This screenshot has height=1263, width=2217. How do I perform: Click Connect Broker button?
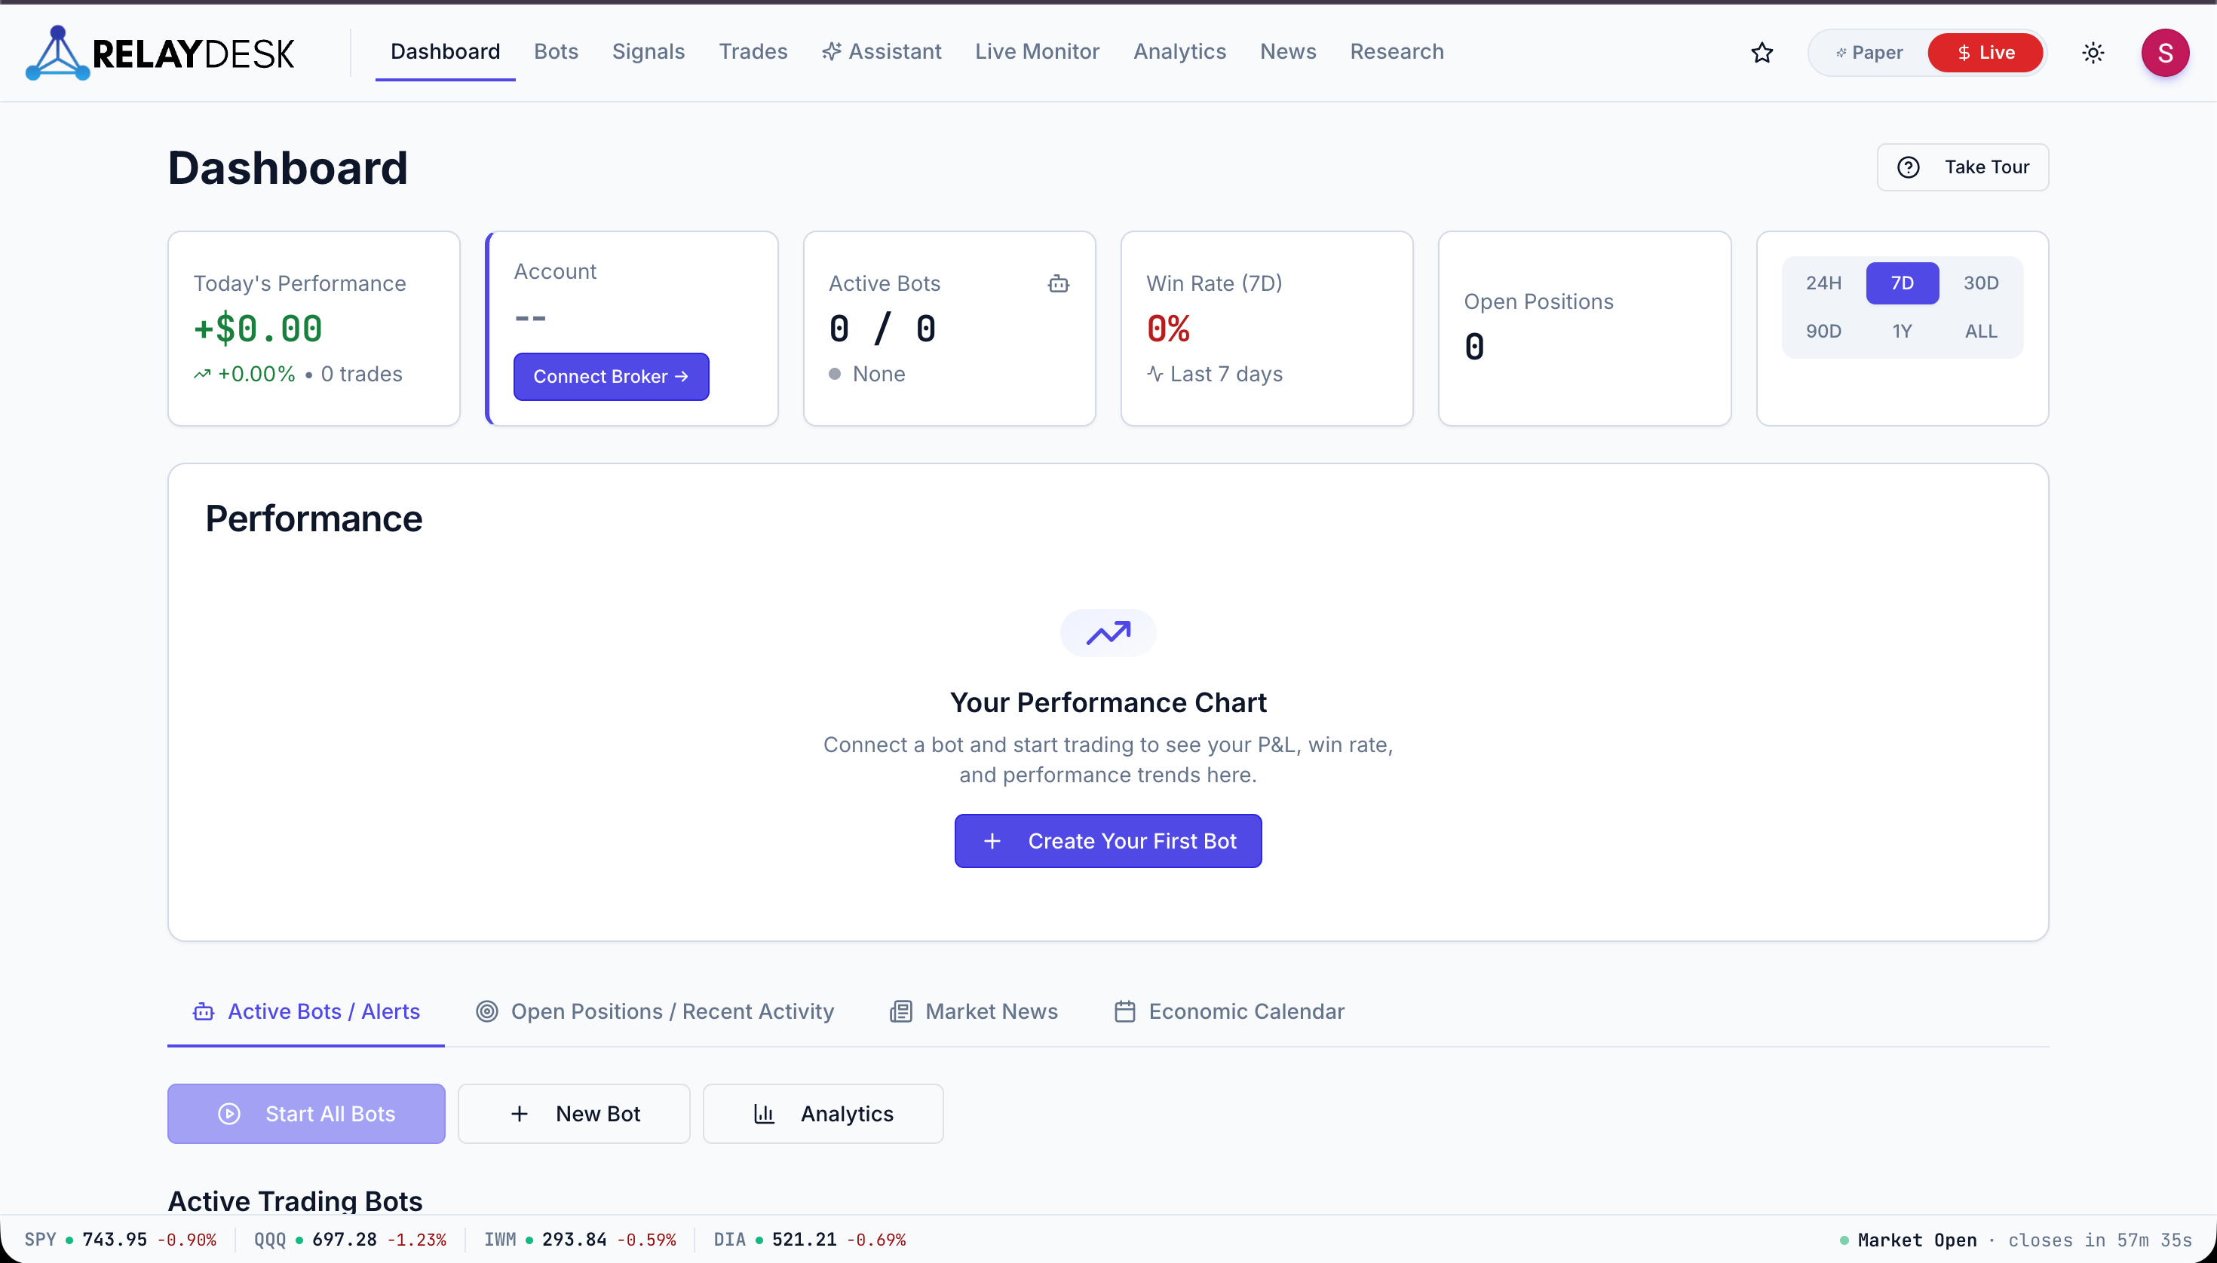[x=611, y=377]
